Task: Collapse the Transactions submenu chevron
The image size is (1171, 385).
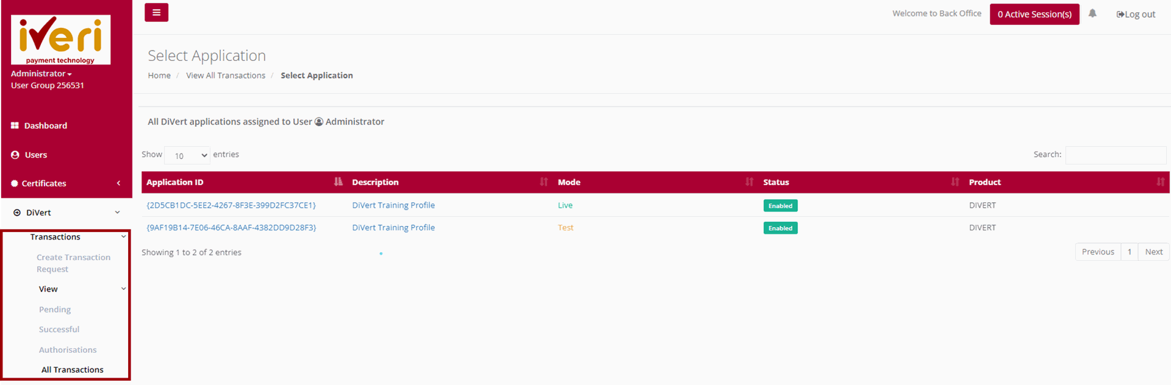Action: 123,237
